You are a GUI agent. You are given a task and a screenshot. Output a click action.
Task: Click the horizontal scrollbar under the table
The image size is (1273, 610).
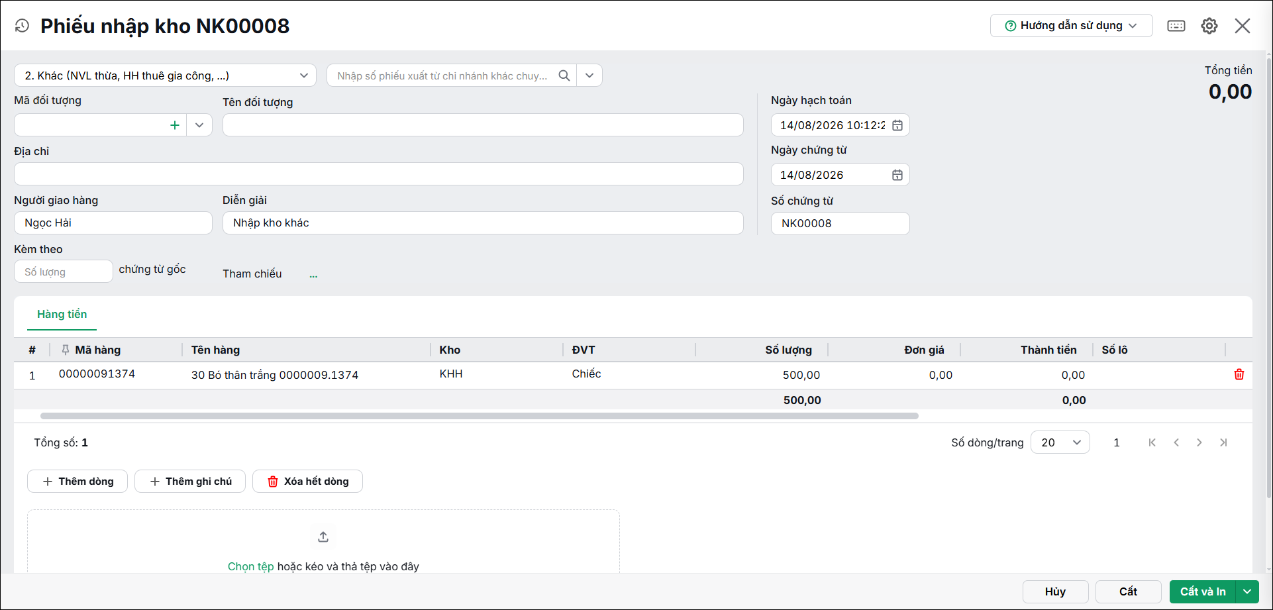click(480, 416)
